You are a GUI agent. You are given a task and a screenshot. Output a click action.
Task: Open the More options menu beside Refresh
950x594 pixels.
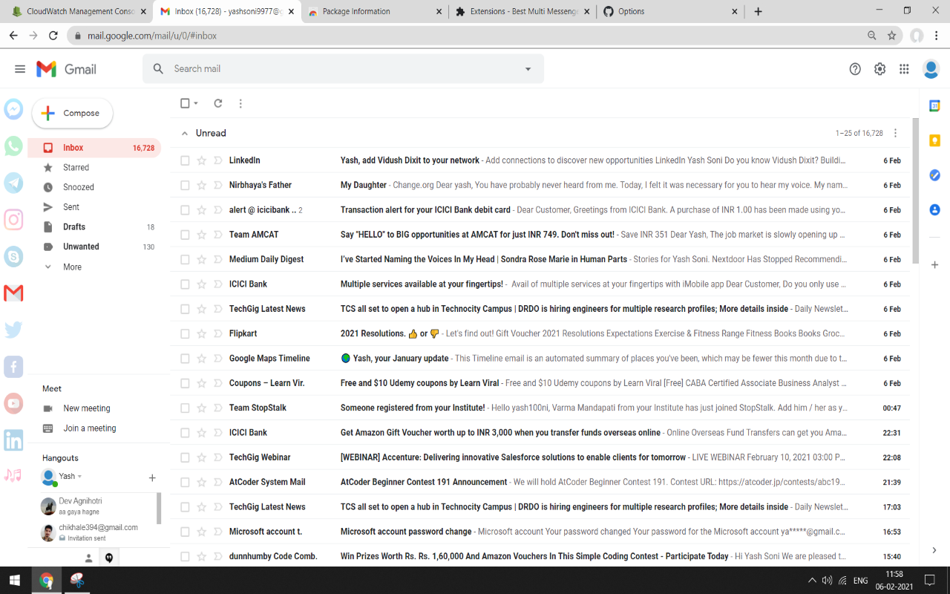[240, 103]
